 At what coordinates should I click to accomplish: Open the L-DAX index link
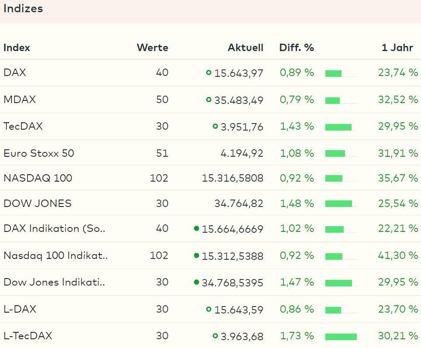(x=20, y=309)
